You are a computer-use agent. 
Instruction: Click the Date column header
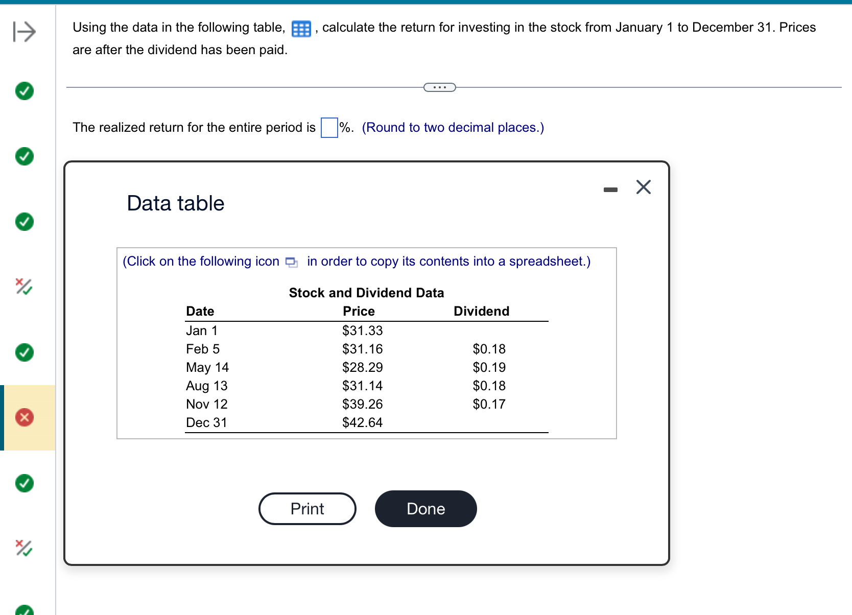(x=200, y=312)
